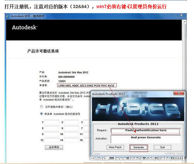Image resolution: width=194 pixels, height=164 pixels.
Task: Click activation code box number 2
Action: coord(71,122)
